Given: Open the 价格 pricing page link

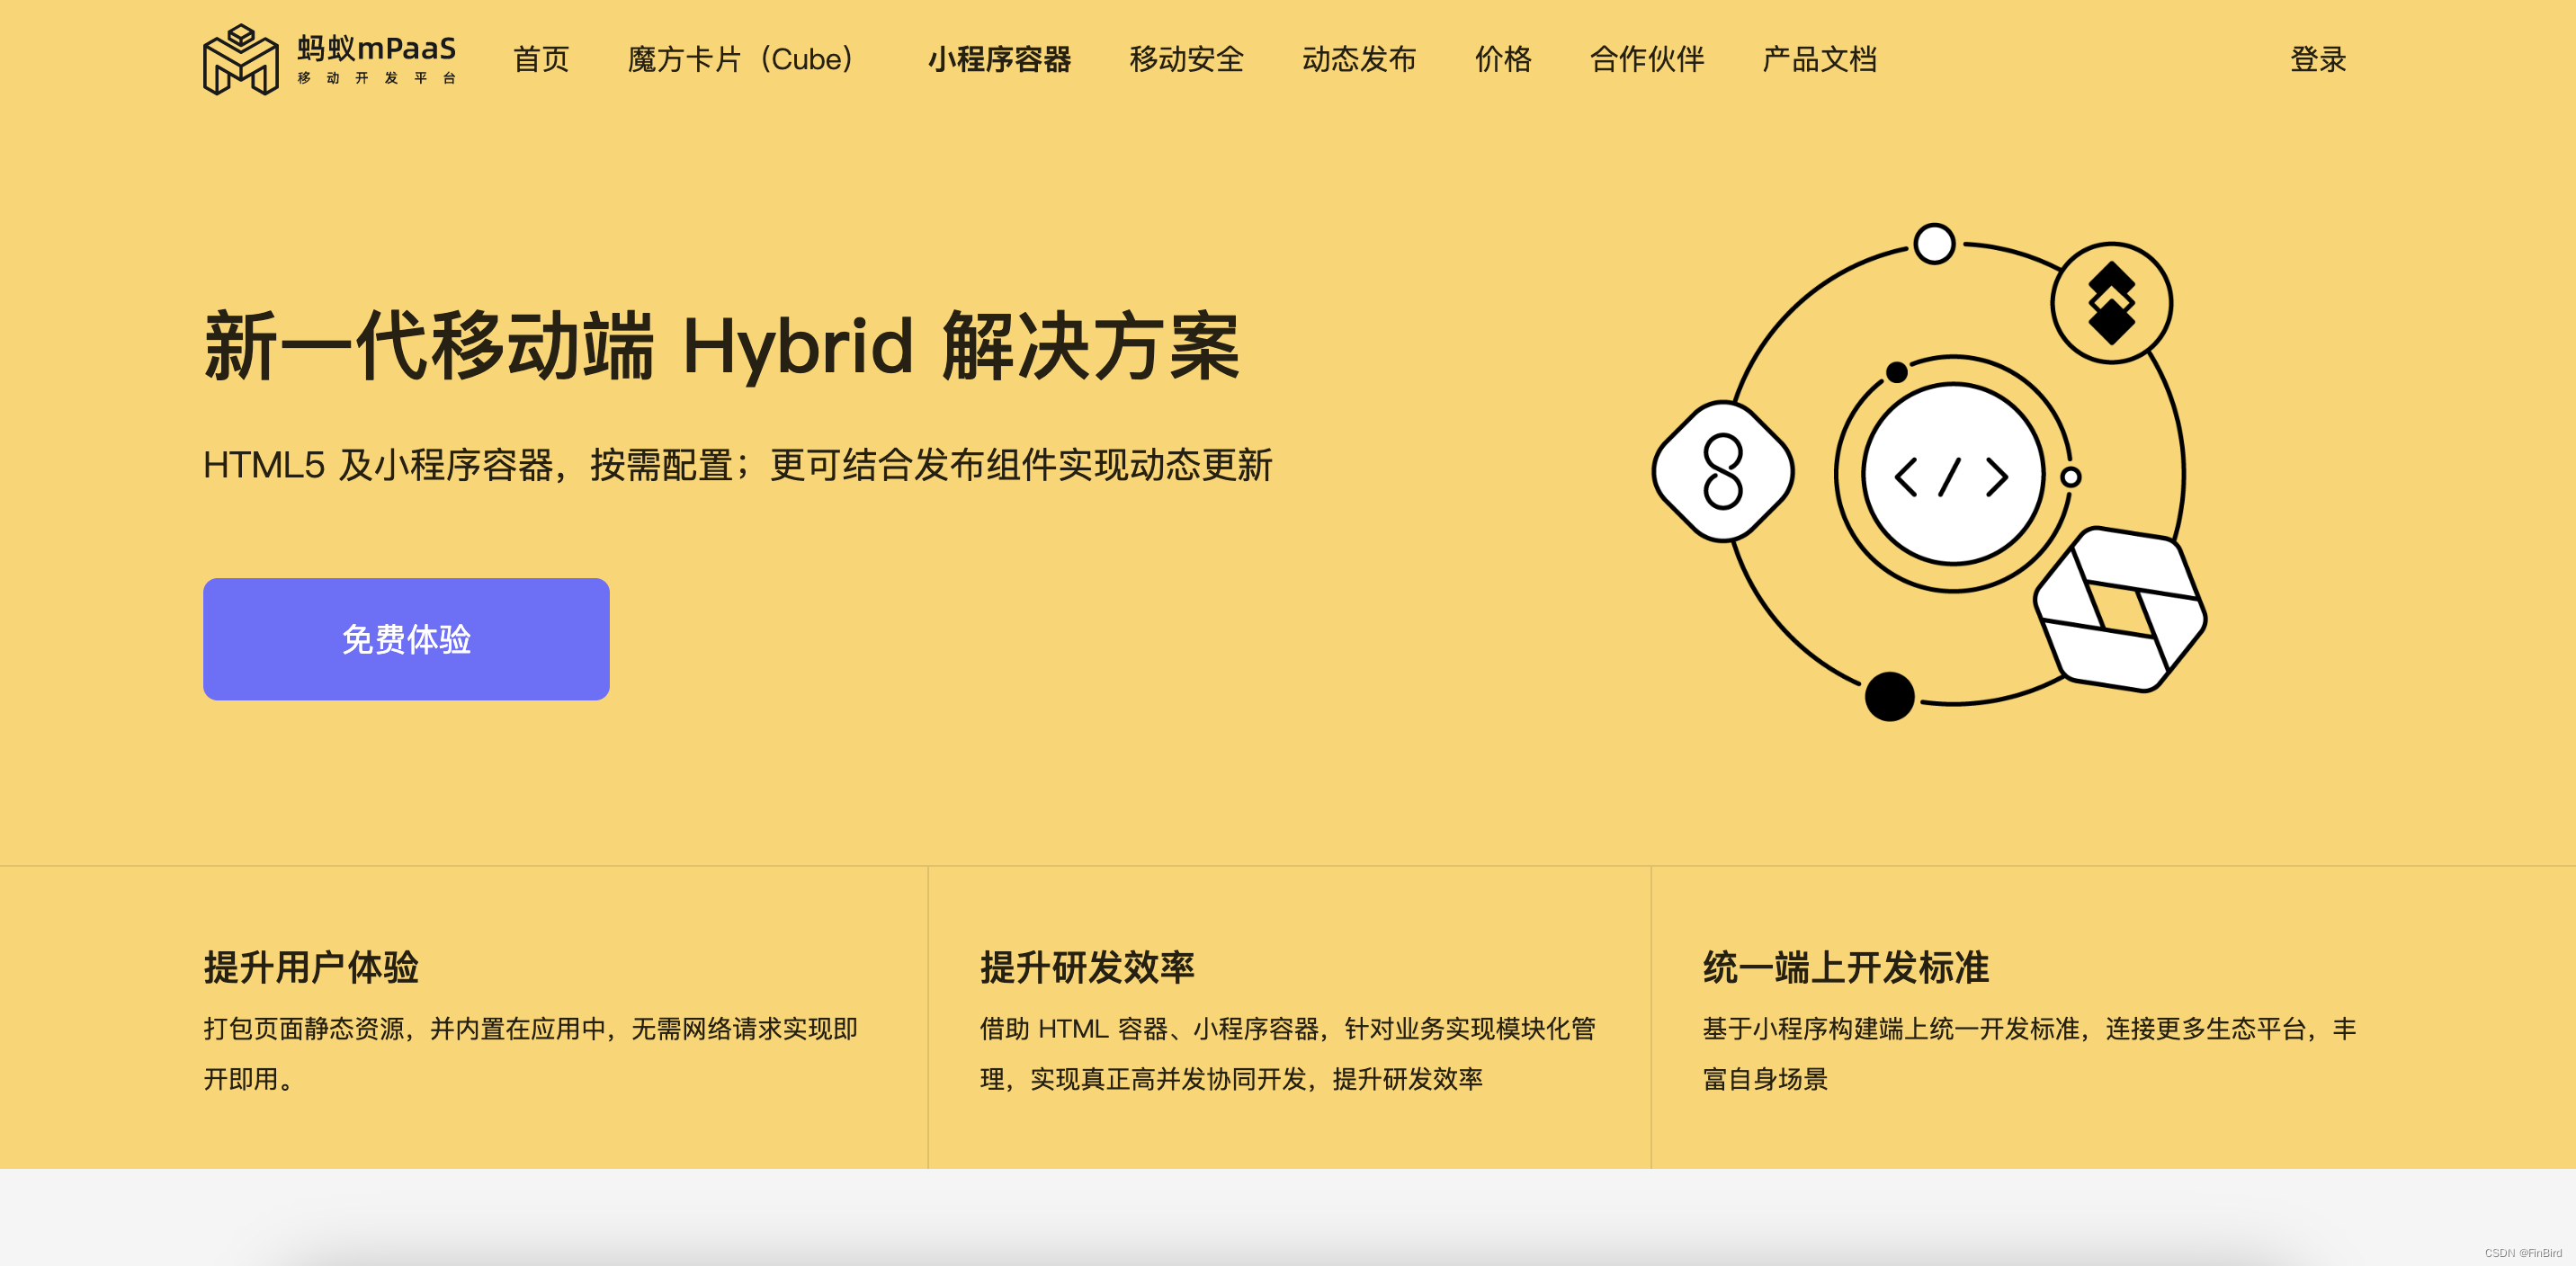Looking at the screenshot, I should [x=1502, y=60].
